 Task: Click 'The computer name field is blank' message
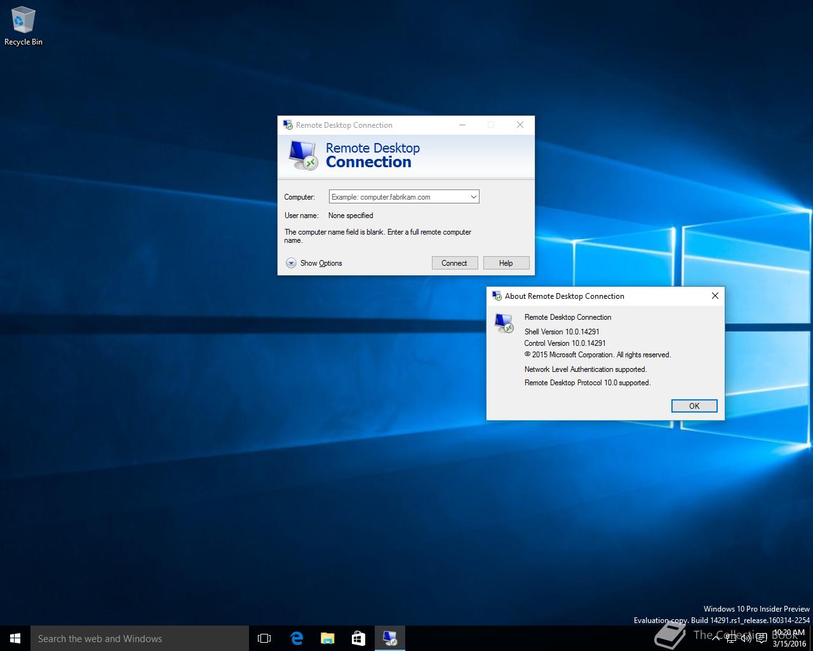378,236
